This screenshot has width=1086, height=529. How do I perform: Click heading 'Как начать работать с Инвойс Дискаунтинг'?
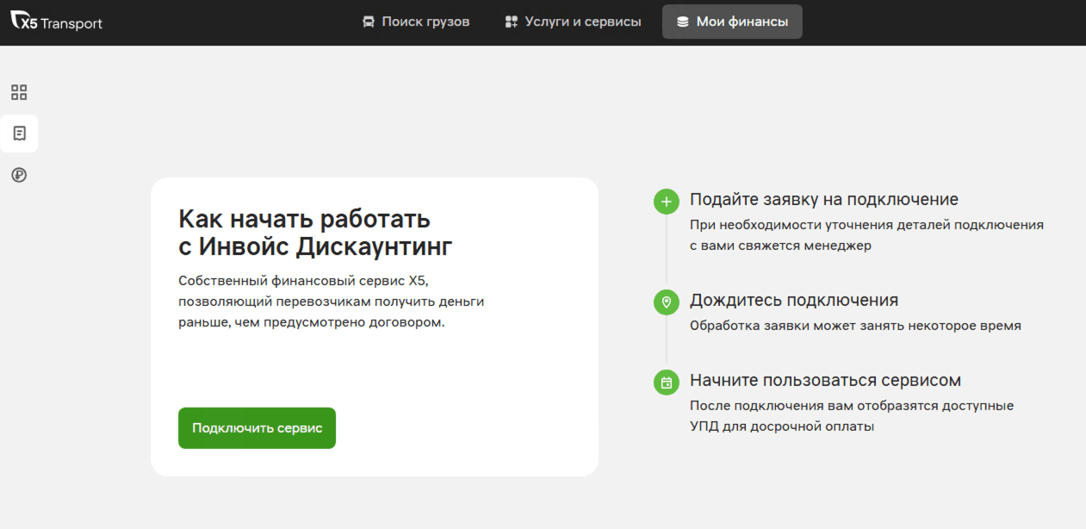coord(315,233)
